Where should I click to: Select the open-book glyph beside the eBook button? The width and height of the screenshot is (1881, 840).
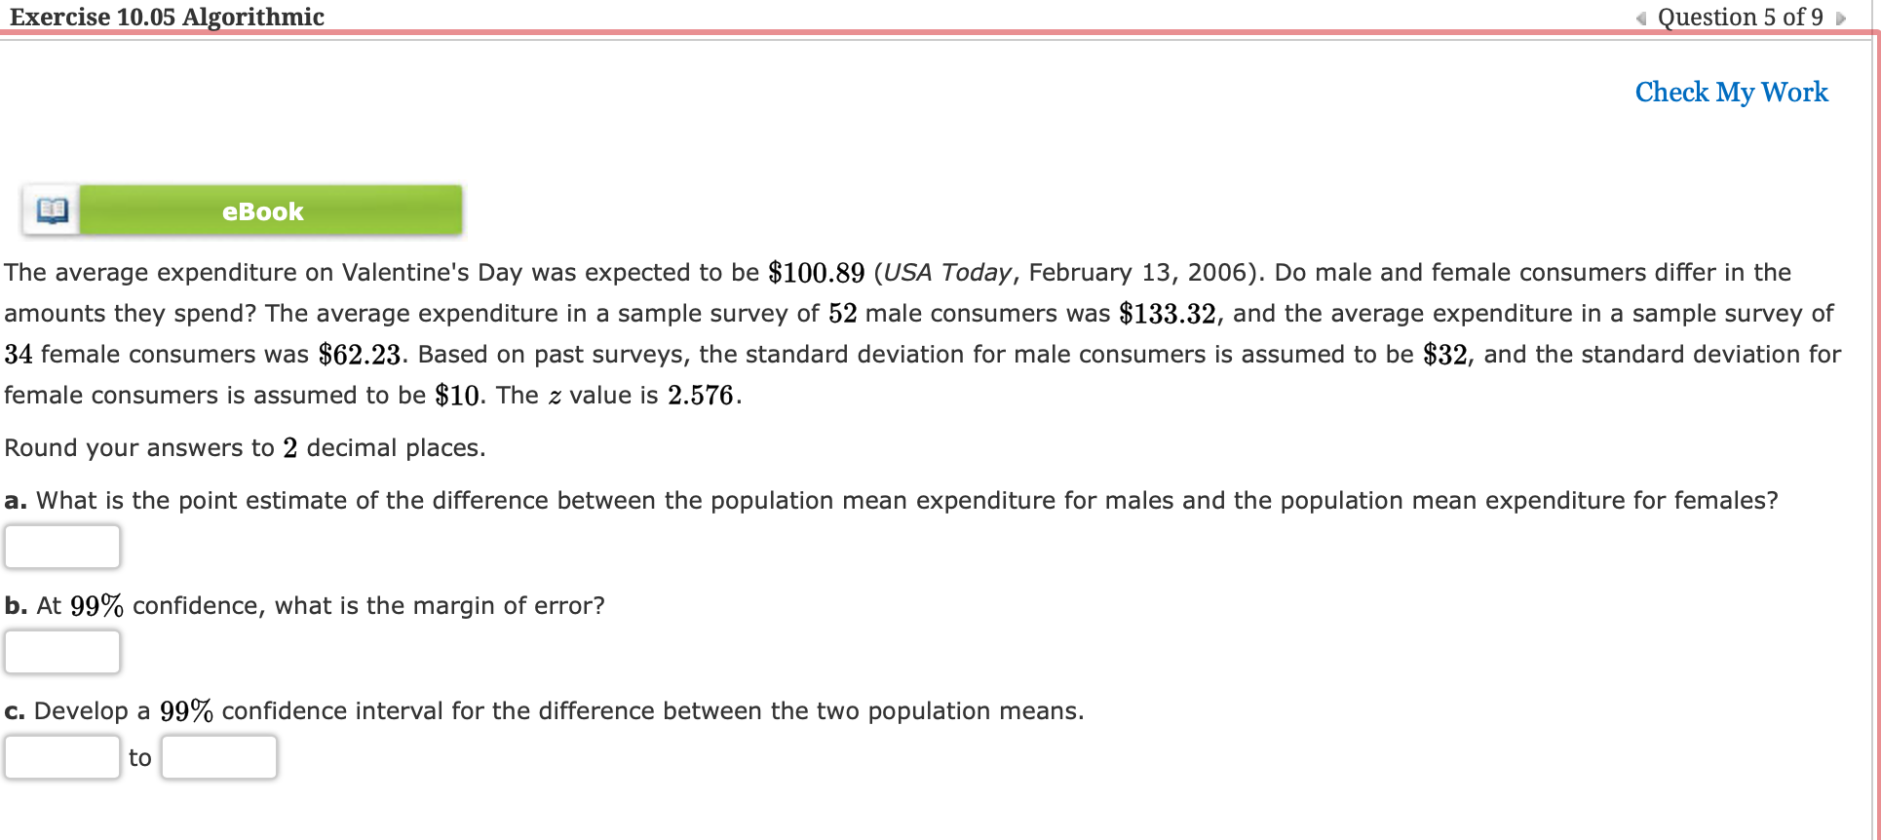(51, 209)
